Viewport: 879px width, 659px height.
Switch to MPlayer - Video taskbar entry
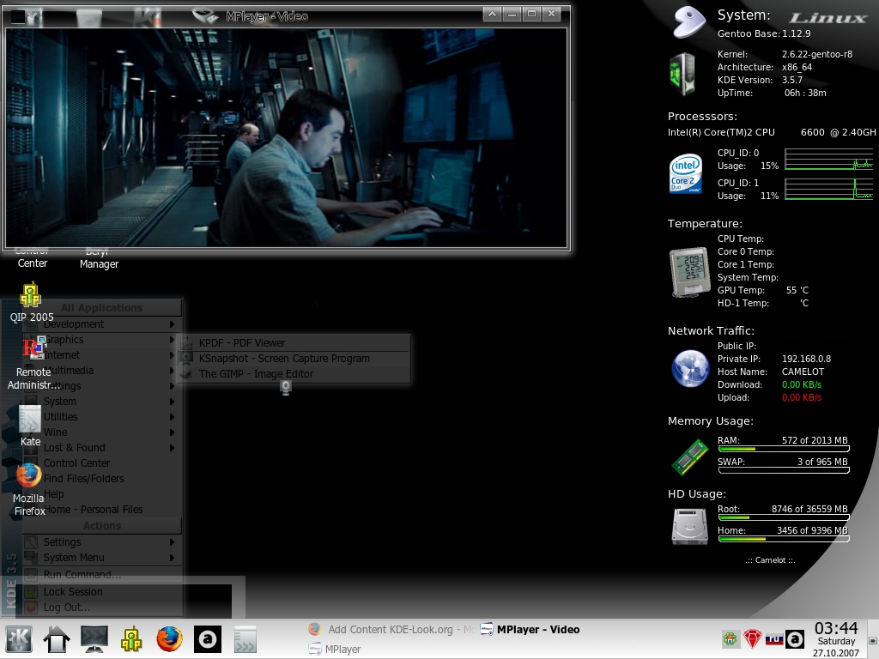[x=530, y=630]
